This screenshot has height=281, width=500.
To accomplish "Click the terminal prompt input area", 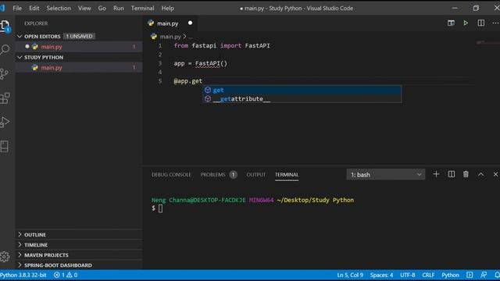I will coord(160,208).
